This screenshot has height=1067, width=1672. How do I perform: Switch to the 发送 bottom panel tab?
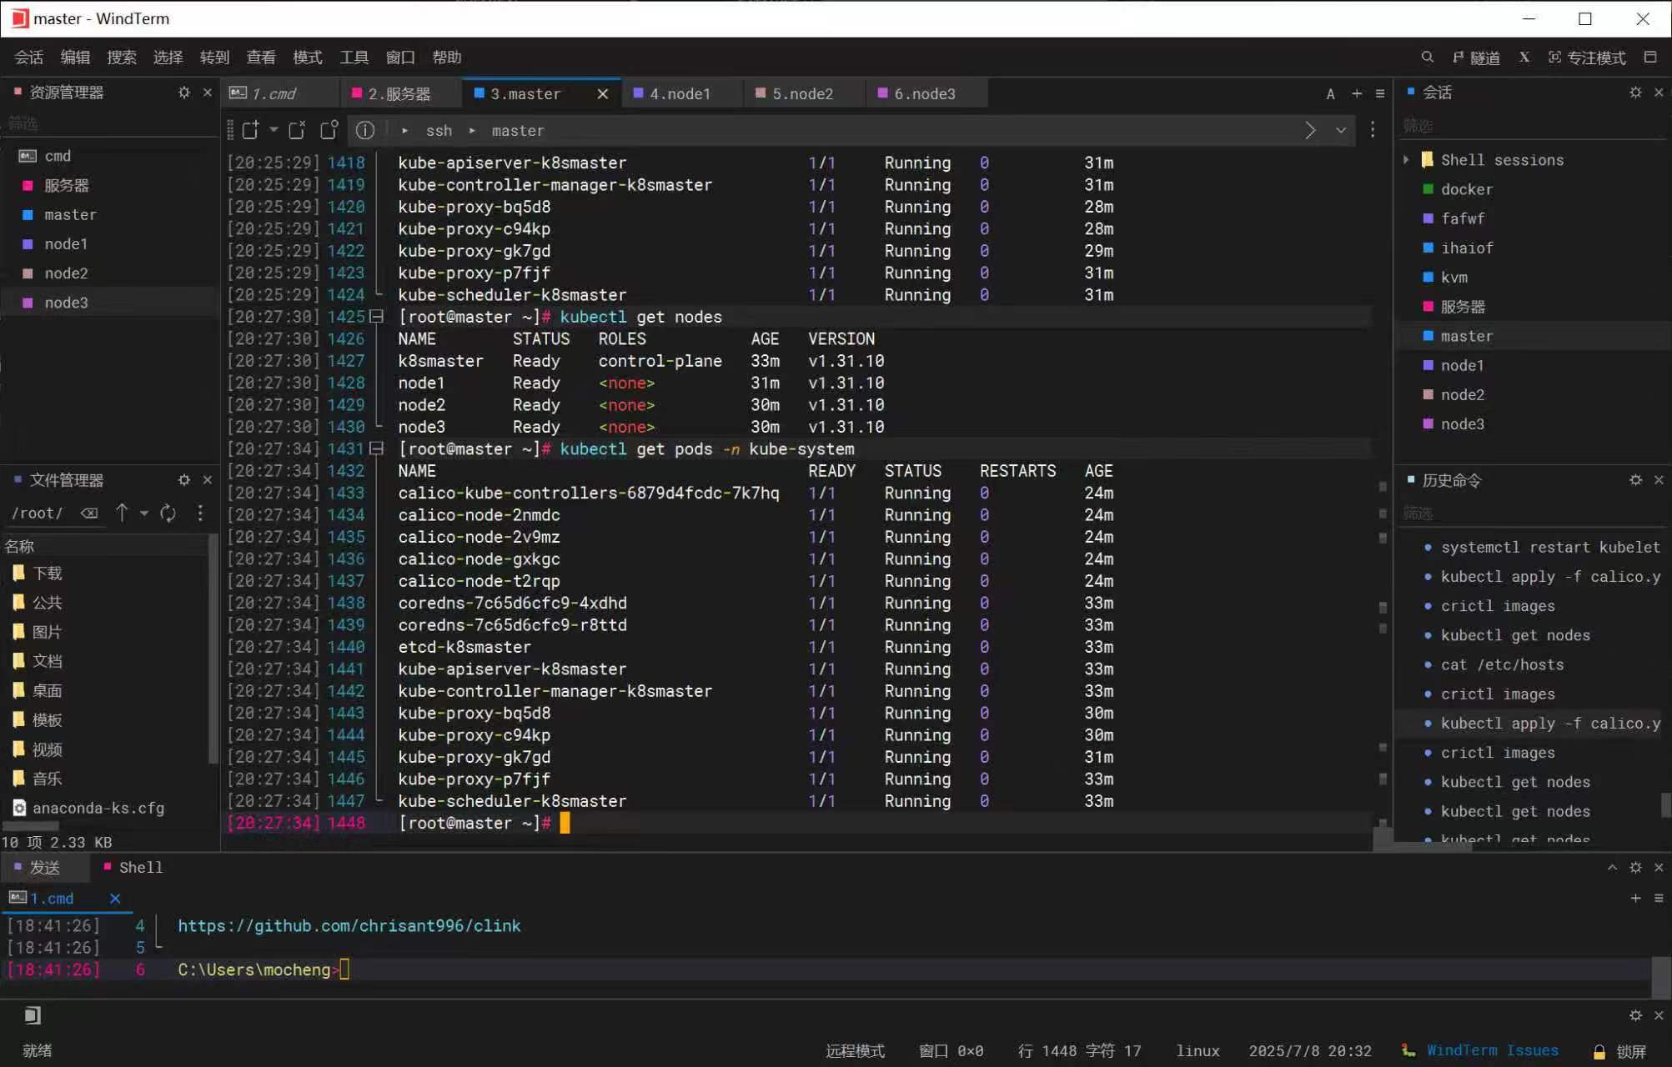[x=45, y=867]
